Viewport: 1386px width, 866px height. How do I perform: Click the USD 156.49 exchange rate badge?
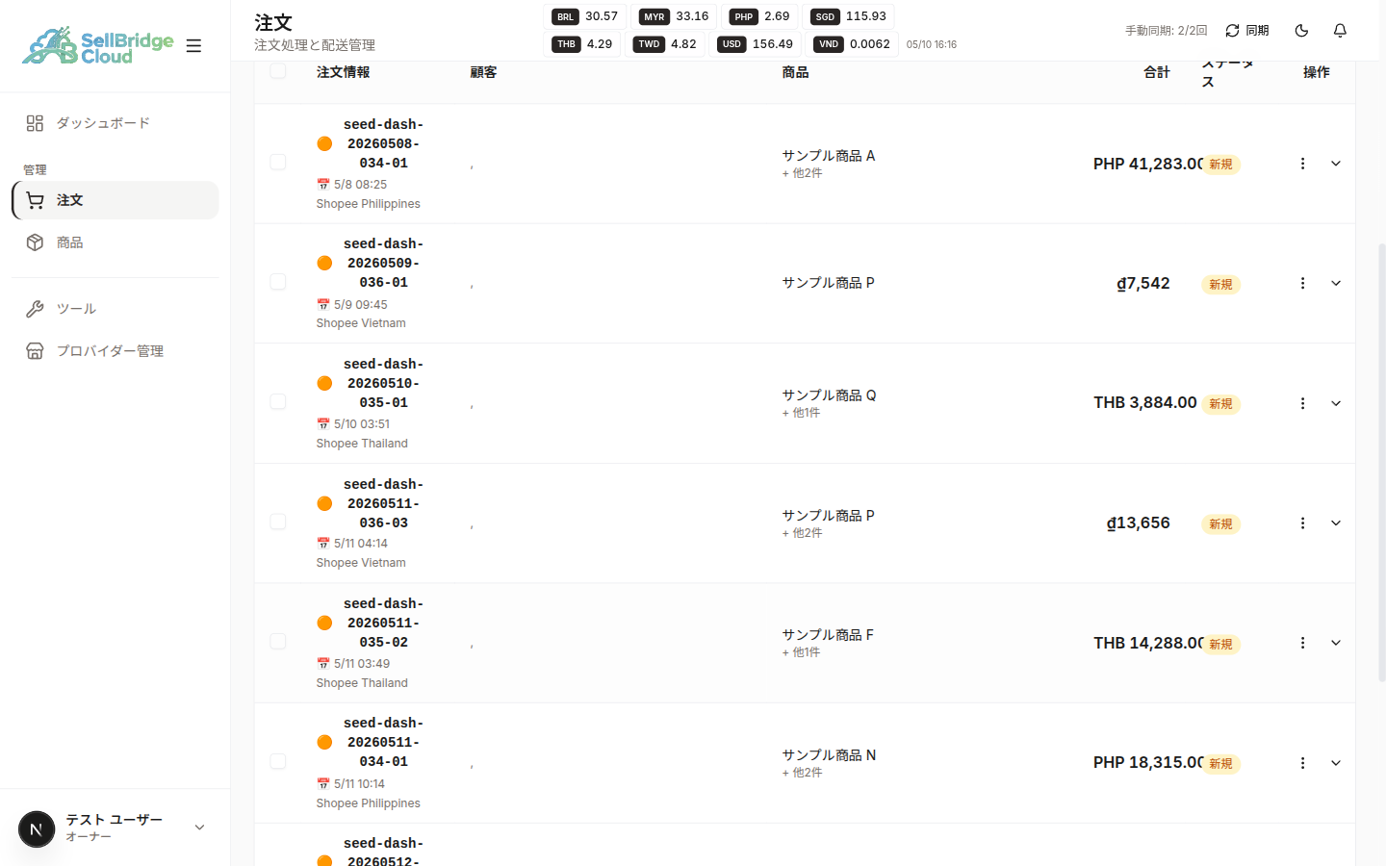757,44
